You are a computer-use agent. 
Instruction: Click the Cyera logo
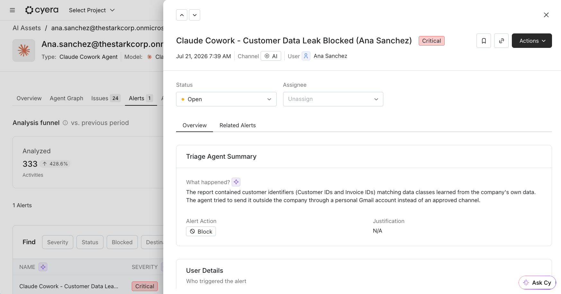click(42, 10)
